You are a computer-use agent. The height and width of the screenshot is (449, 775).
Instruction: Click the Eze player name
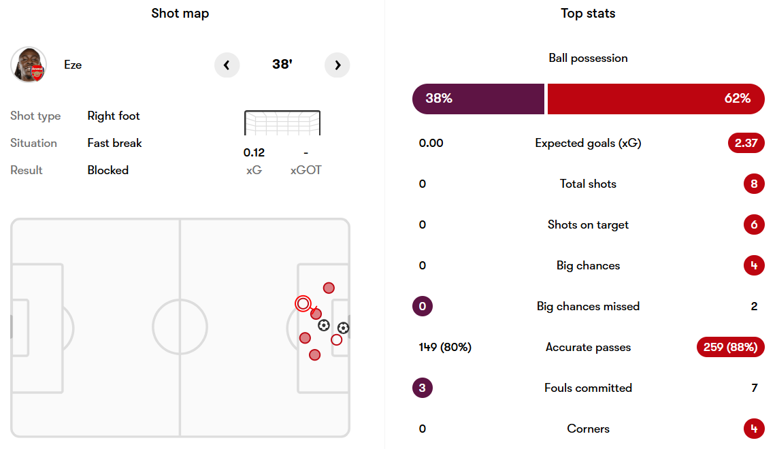(73, 65)
